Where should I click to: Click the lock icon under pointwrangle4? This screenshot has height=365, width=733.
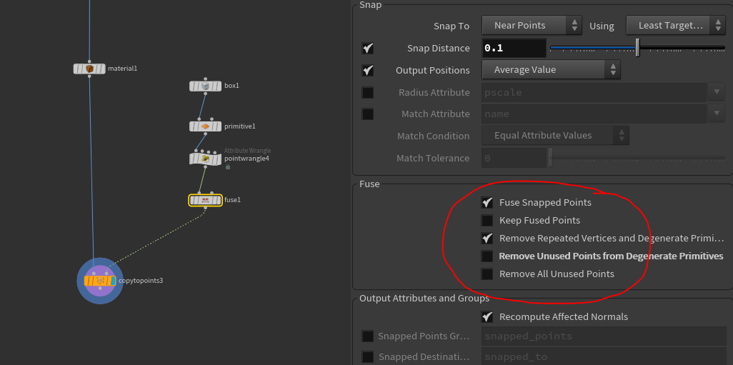[228, 167]
